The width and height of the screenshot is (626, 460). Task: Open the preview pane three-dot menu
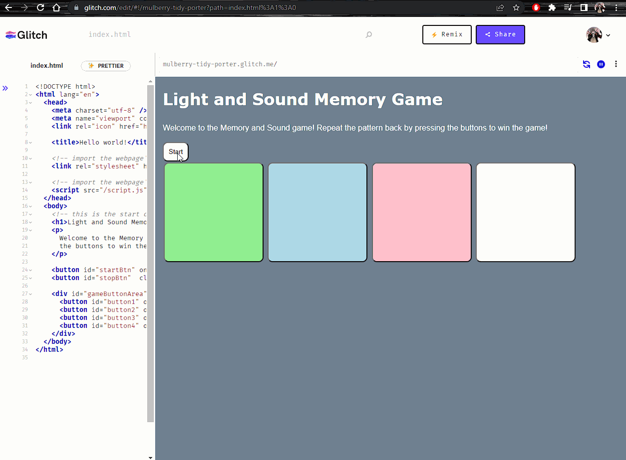point(616,64)
